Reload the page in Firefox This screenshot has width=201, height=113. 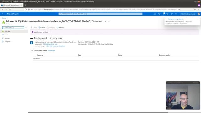pos(10,10)
